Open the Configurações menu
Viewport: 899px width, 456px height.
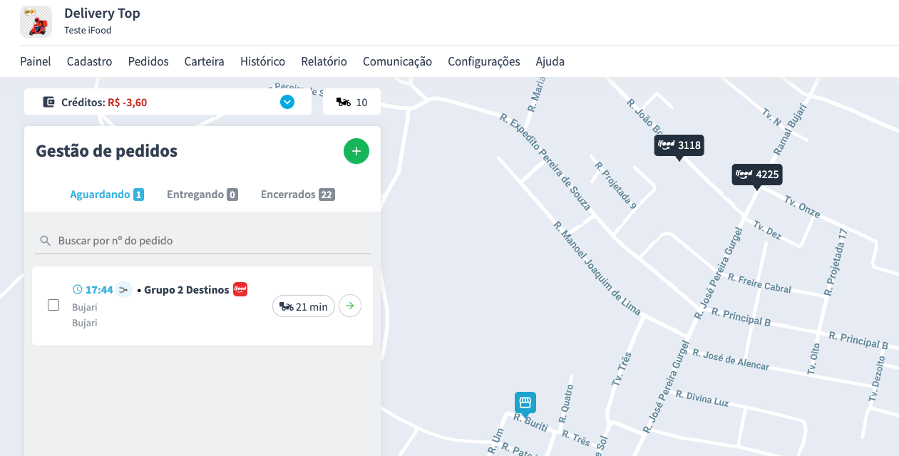483,61
